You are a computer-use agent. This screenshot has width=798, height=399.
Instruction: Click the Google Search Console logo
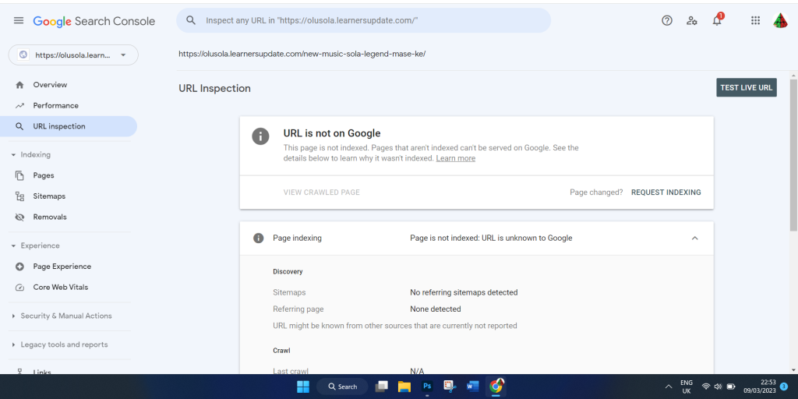94,21
